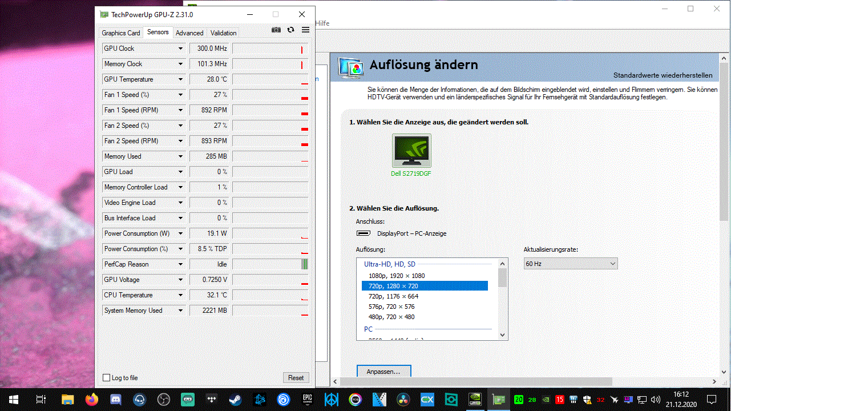Open Steam from the taskbar
This screenshot has height=411, width=856.
[x=235, y=399]
